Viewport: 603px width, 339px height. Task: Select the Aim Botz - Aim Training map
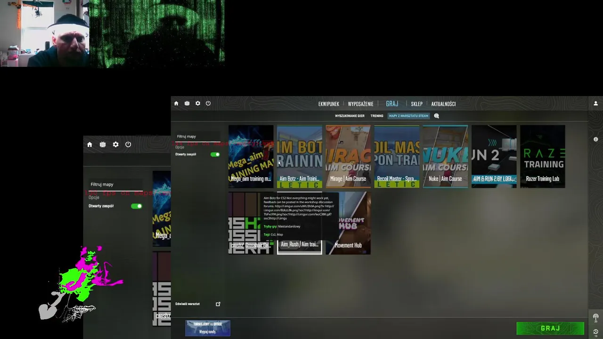[x=300, y=156]
